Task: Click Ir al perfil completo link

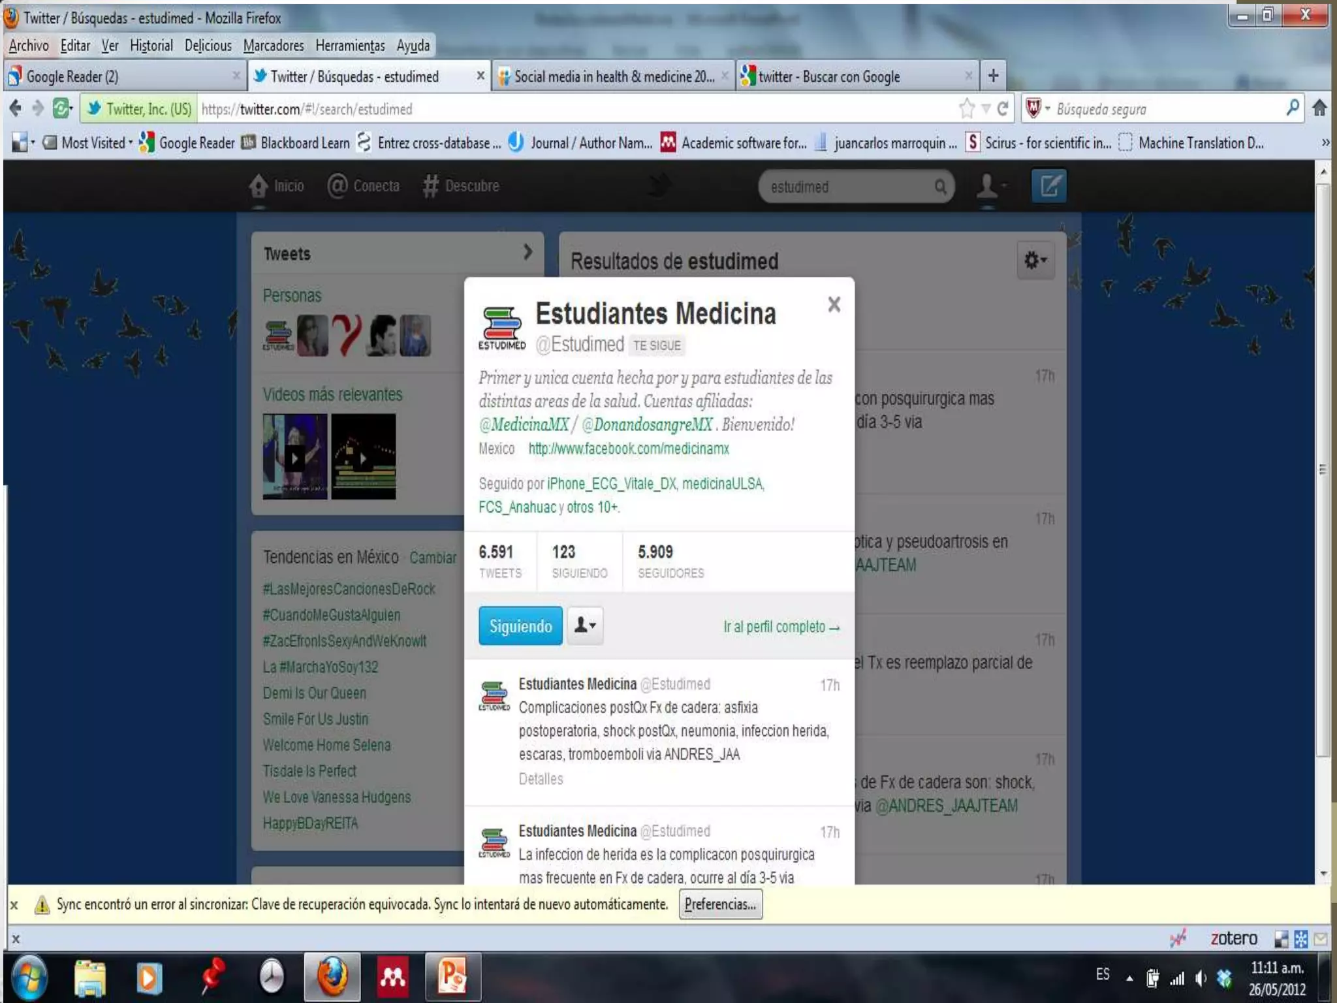Action: 781,627
